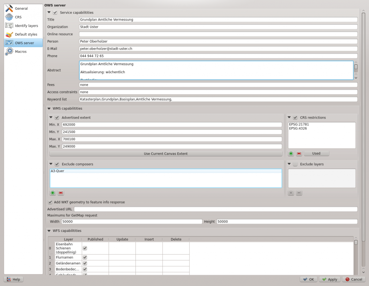369x286 pixels.
Task: Click the Use Current Canvas Extent button
Action: [165, 153]
